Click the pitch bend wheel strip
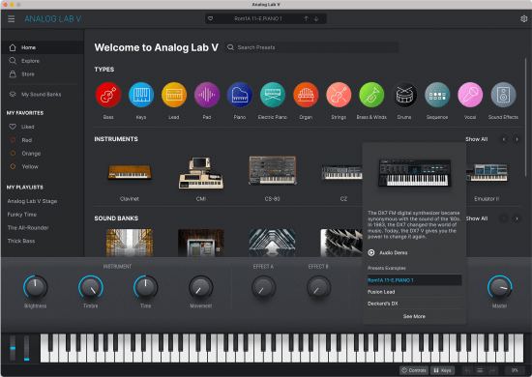 click(x=13, y=348)
